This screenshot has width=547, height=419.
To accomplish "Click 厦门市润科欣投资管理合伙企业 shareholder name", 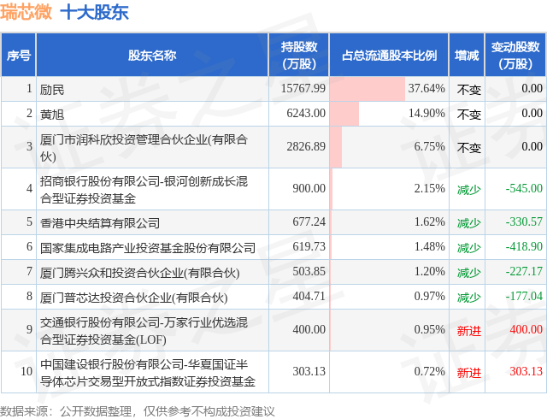I will (x=144, y=148).
